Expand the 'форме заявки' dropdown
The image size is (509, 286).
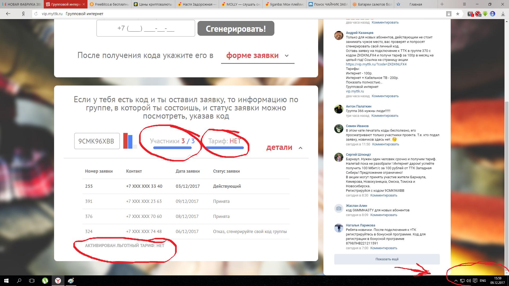pos(257,56)
